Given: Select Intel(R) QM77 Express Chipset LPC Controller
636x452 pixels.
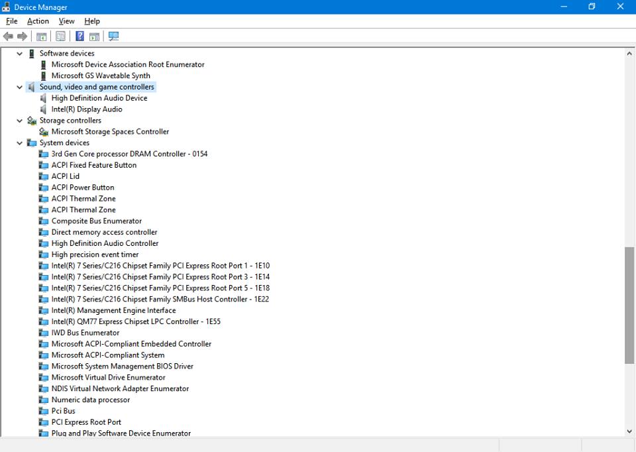Looking at the screenshot, I should (x=136, y=321).
